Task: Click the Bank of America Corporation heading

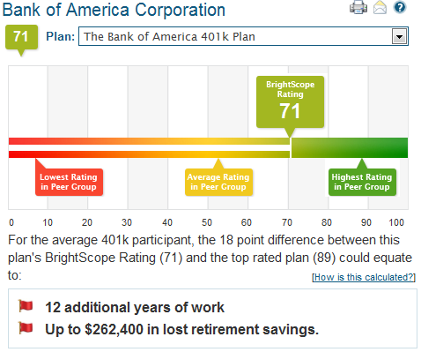Action: point(114,10)
